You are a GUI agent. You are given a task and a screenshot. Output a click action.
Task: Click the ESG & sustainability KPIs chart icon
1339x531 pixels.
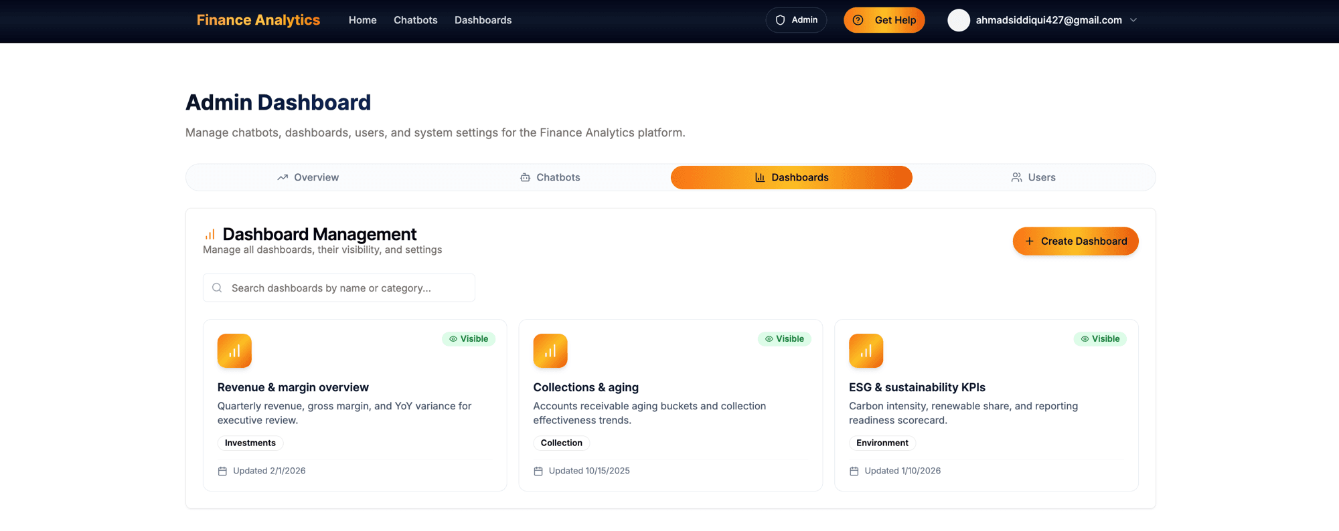[x=866, y=350]
